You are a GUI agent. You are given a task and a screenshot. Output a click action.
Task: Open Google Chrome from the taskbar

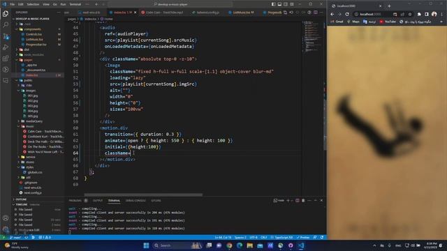[229, 245]
